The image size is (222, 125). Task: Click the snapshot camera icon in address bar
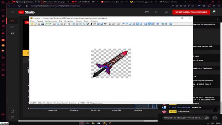(x=181, y=6)
